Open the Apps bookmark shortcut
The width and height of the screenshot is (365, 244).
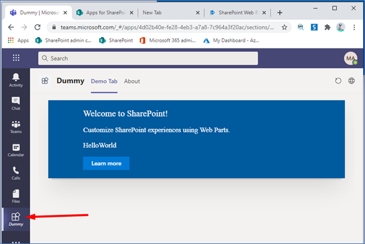point(18,41)
